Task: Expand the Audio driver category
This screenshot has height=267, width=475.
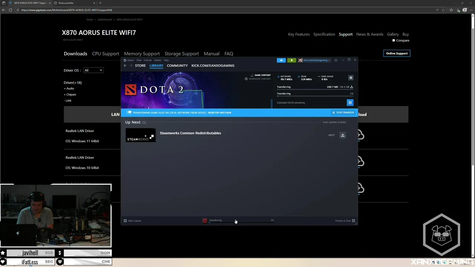Action: pos(69,89)
